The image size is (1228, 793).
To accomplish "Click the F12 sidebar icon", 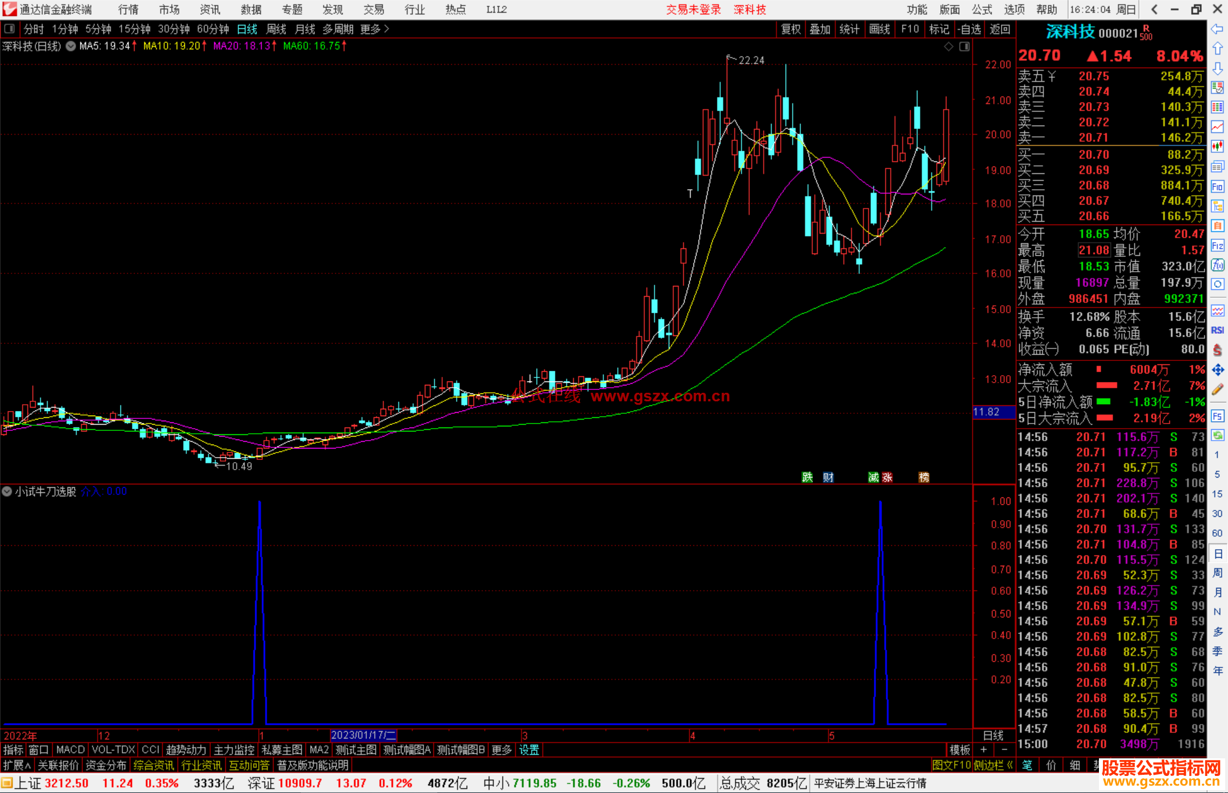I will (x=1217, y=246).
